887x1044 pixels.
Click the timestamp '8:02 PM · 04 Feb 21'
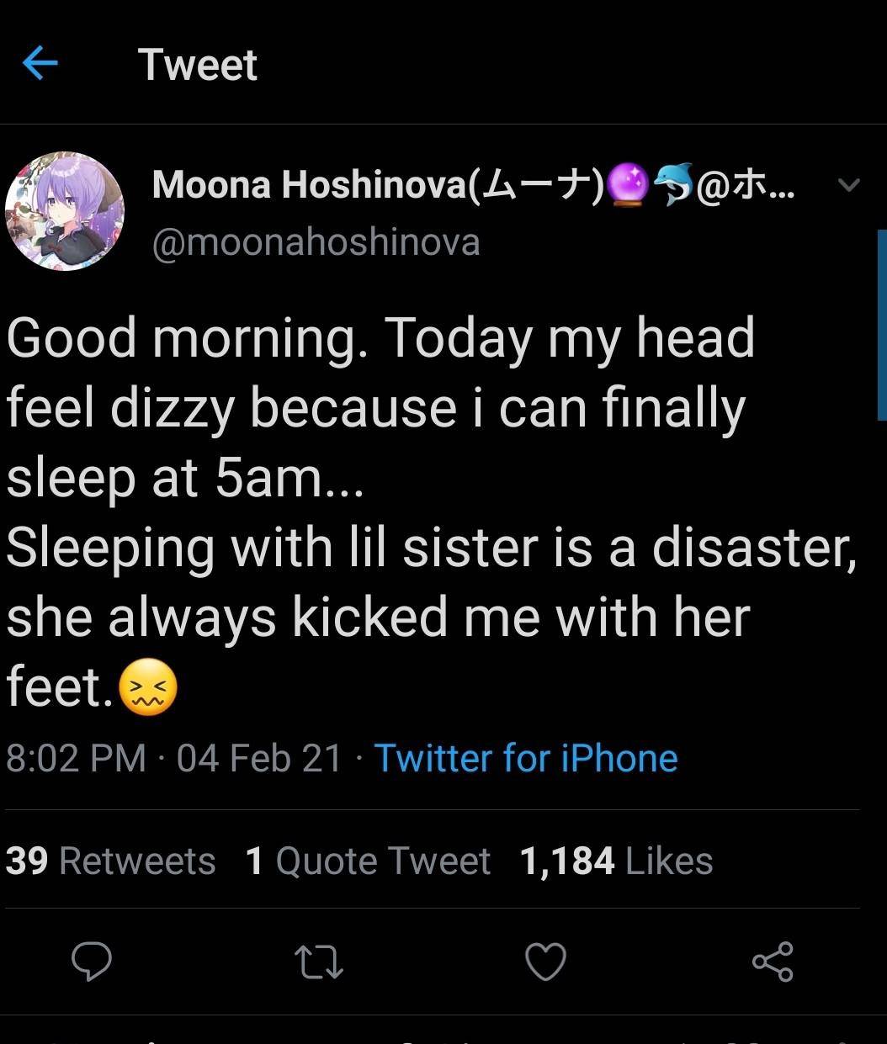[x=168, y=758]
